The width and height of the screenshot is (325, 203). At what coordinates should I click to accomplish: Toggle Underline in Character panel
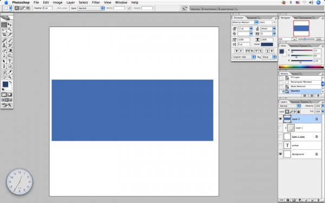pyautogui.click(x=268, y=51)
